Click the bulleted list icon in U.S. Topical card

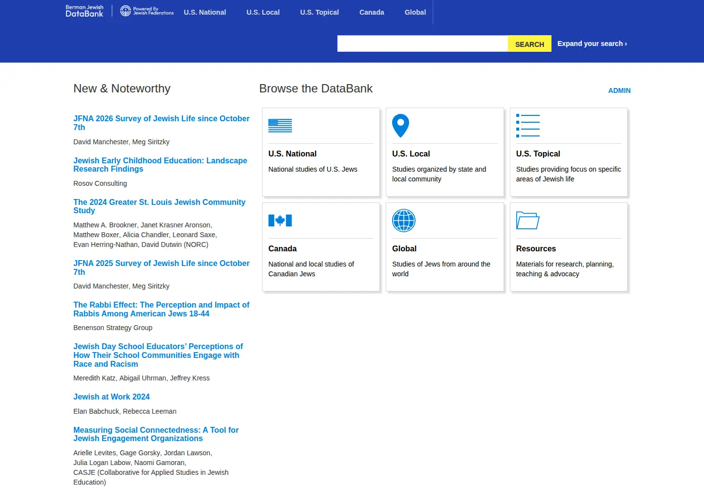click(x=528, y=126)
